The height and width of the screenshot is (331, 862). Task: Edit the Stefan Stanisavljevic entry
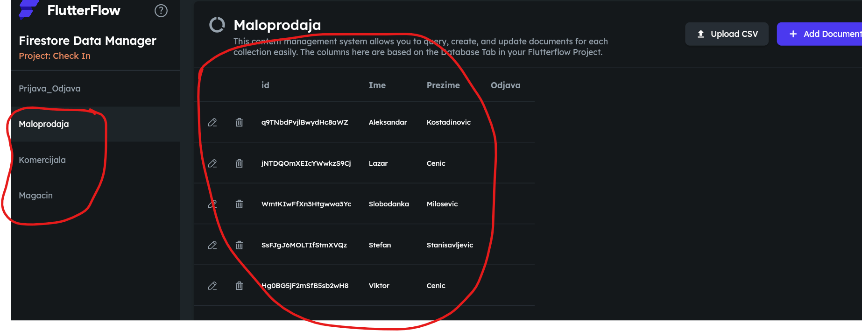tap(212, 245)
